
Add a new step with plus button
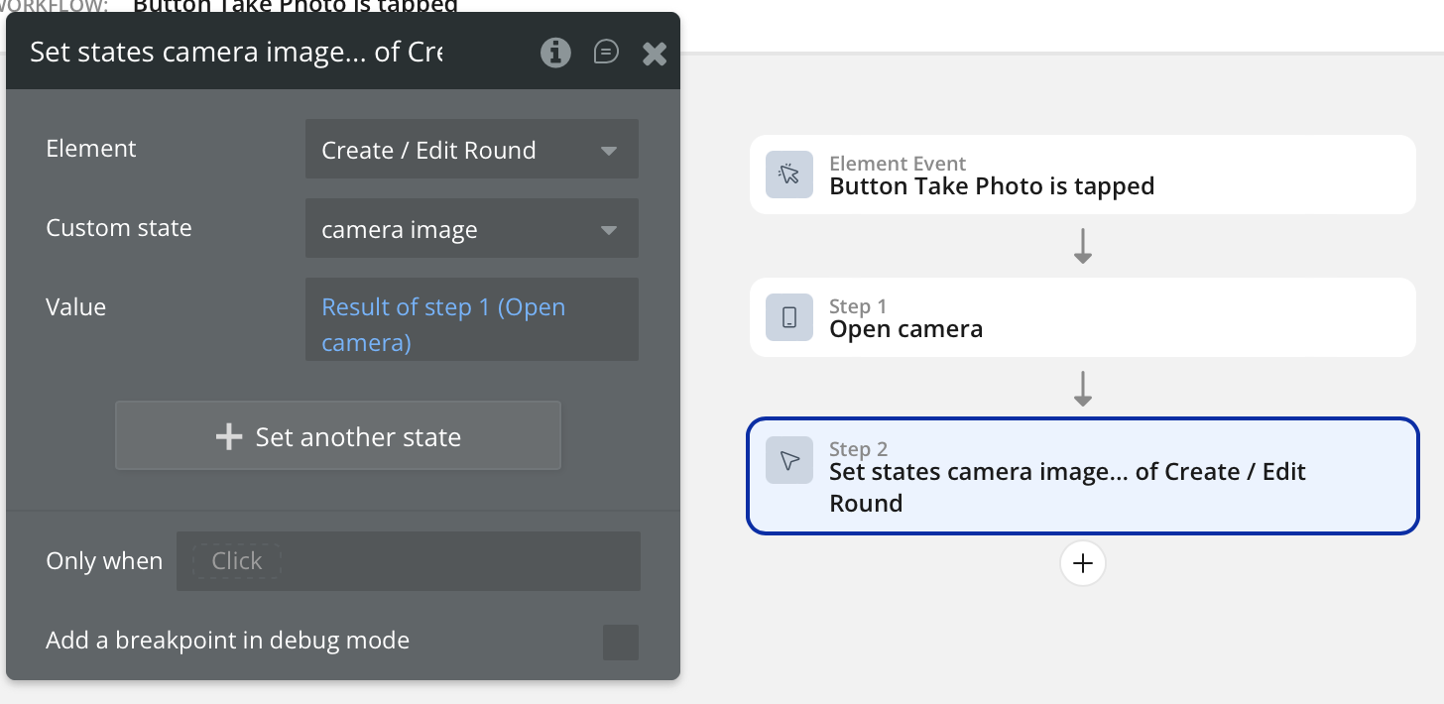pos(1083,563)
